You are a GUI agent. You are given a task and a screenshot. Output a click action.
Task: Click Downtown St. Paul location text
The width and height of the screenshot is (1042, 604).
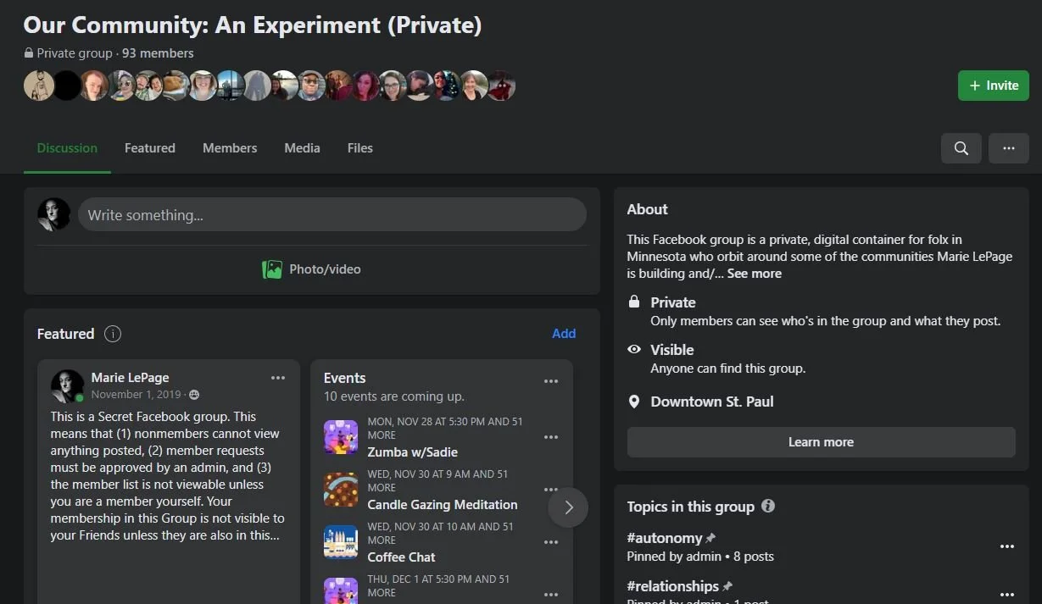pos(712,402)
